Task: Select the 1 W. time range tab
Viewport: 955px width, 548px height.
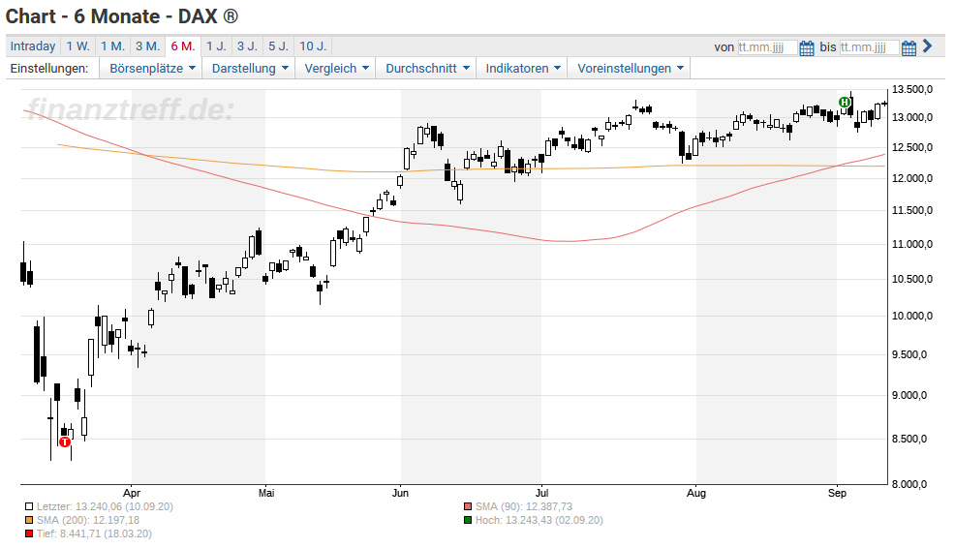Action: [77, 46]
